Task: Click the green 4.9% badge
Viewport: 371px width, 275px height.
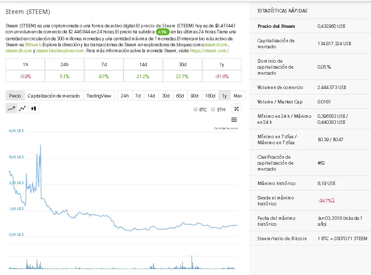Action: point(162,32)
